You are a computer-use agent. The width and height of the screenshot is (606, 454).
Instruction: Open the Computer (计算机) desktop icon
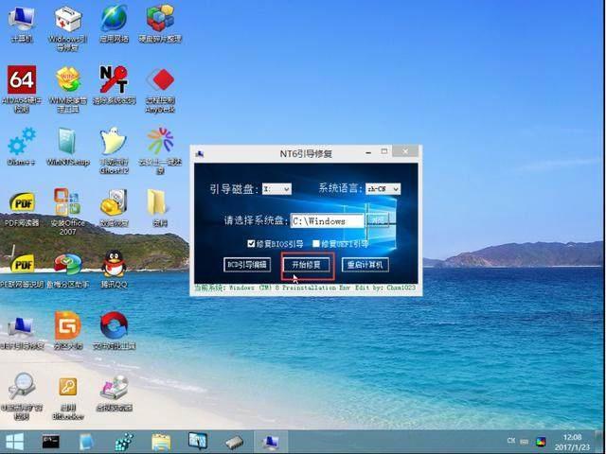(22, 24)
